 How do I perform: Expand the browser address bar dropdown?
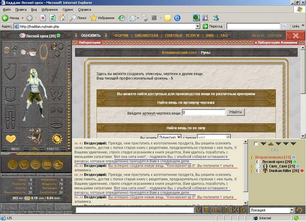tap(198, 26)
